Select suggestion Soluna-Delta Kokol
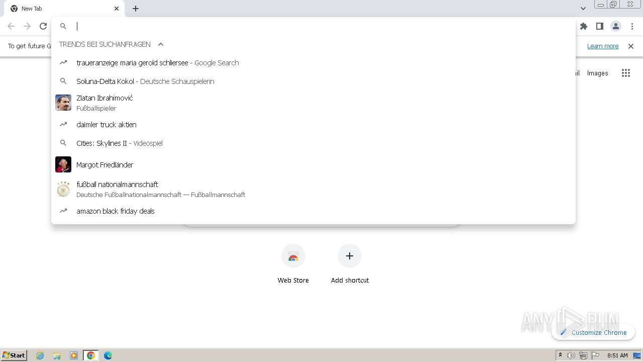 pos(313,81)
